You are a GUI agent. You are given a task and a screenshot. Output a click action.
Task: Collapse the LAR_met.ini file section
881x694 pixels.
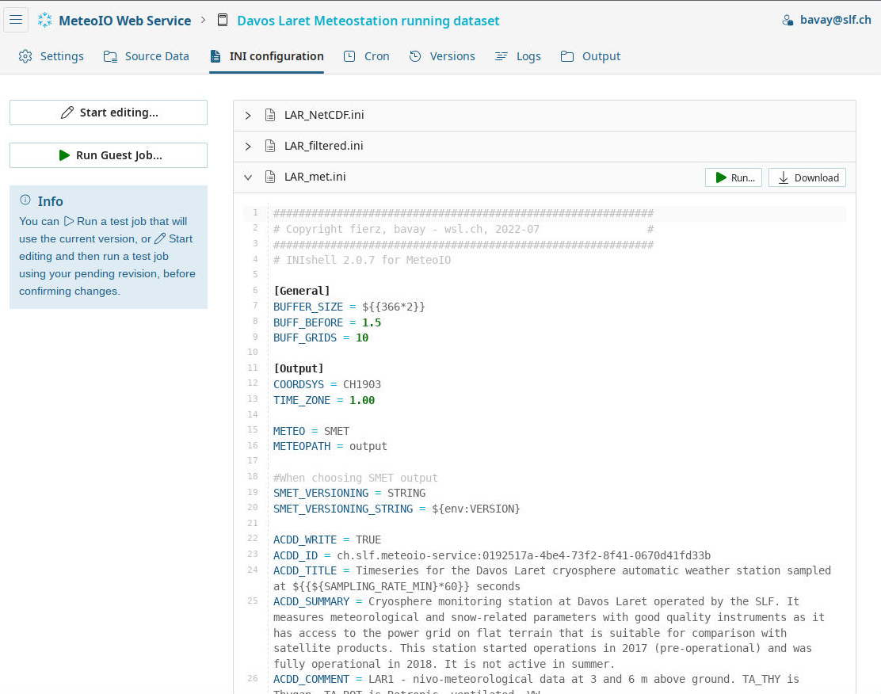coord(248,177)
